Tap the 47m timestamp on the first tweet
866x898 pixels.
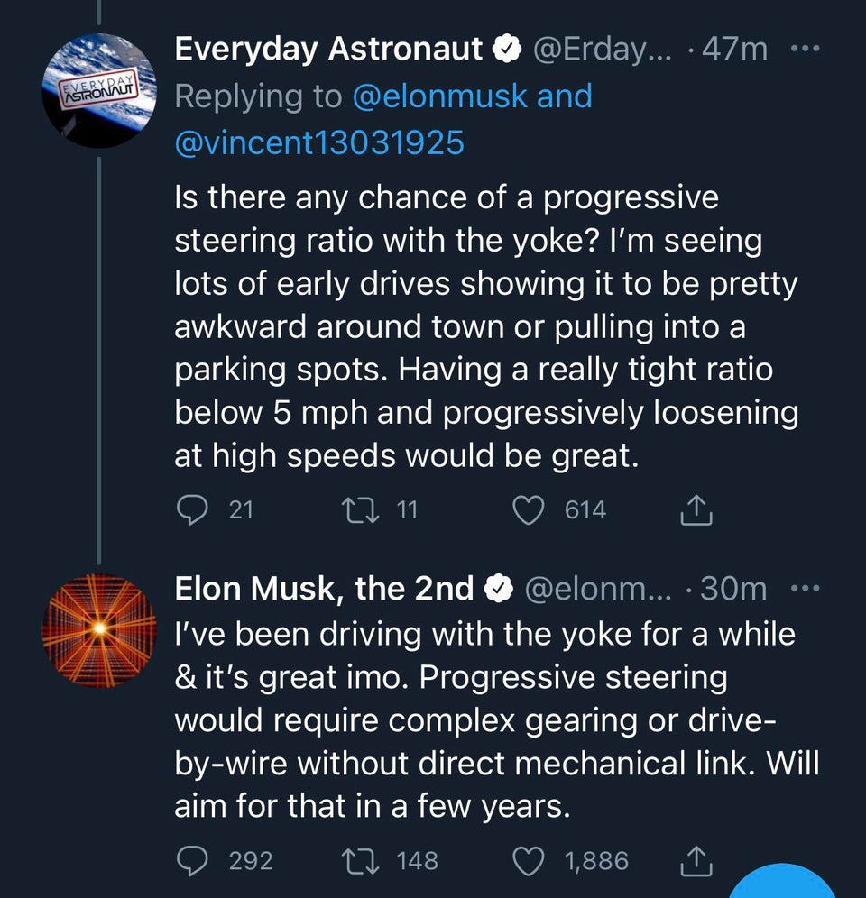(x=734, y=49)
